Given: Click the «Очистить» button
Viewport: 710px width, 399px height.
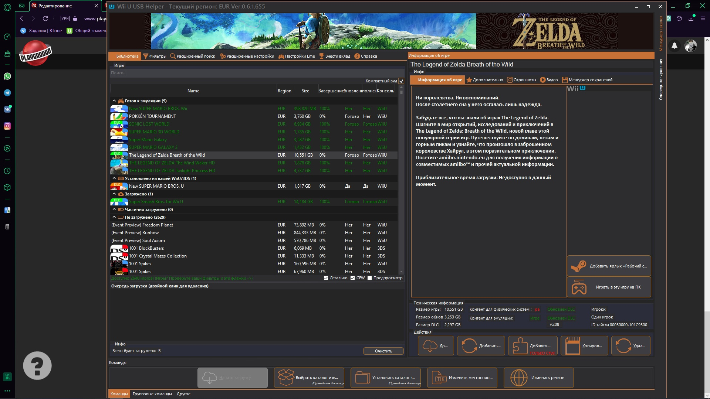Looking at the screenshot, I should pyautogui.click(x=383, y=351).
